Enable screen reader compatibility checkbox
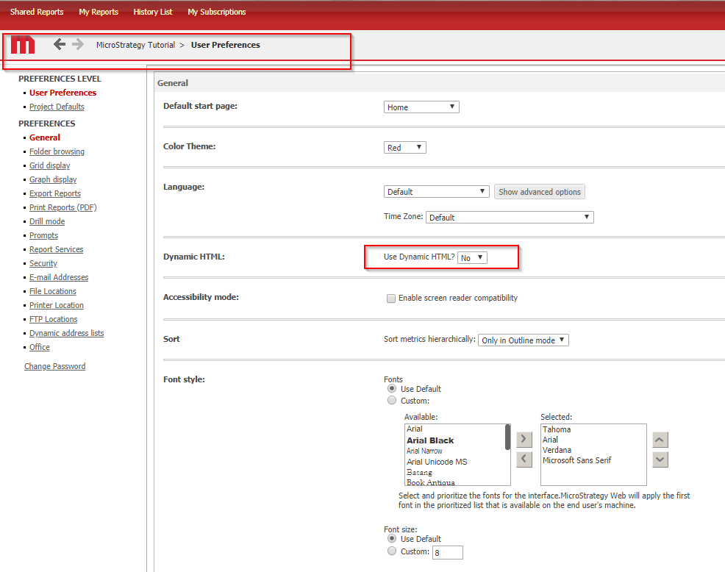 [x=391, y=298]
